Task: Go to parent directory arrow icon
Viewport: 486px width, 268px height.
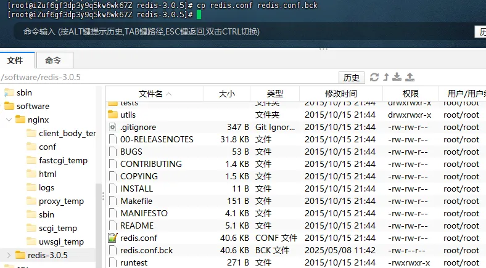Action: coord(386,77)
